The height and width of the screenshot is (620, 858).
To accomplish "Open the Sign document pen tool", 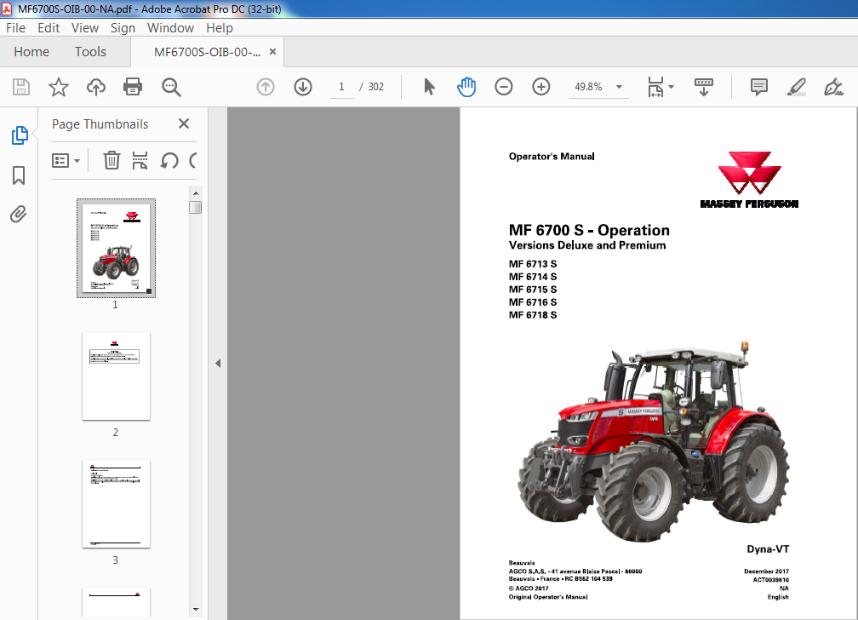I will click(832, 87).
